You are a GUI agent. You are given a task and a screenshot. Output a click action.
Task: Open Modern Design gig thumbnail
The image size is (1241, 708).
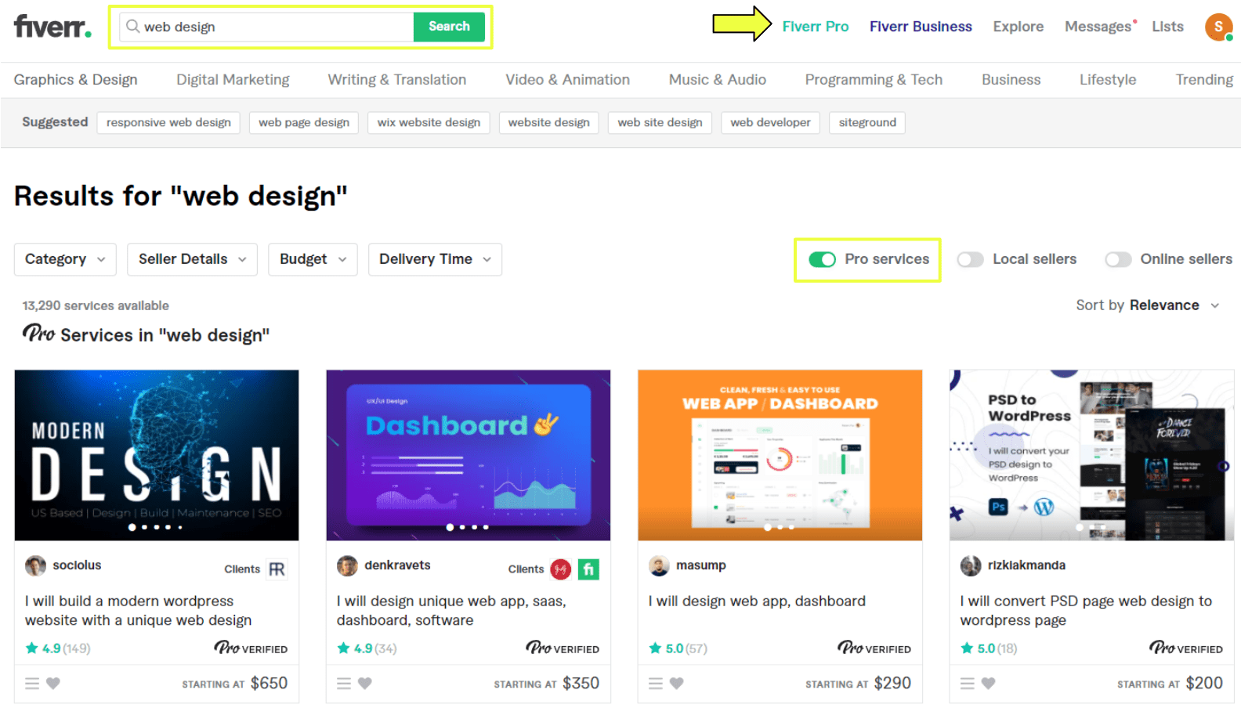(157, 455)
